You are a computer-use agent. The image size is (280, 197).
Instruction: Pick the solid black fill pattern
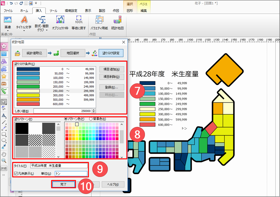tap(22, 128)
